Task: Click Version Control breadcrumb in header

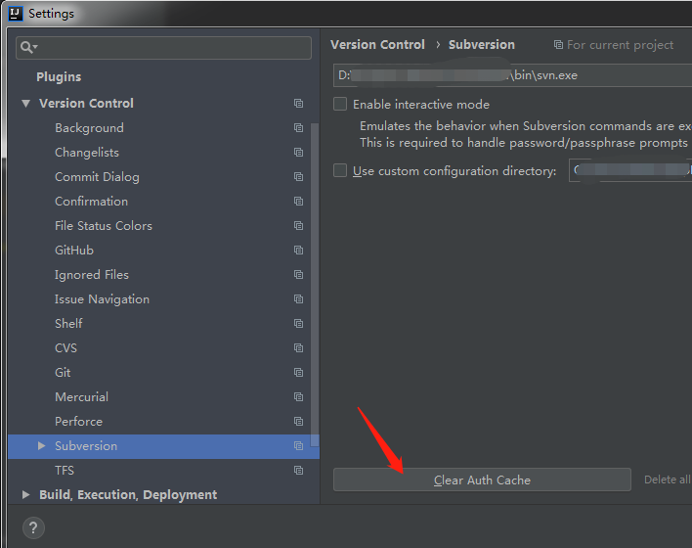Action: tap(378, 45)
